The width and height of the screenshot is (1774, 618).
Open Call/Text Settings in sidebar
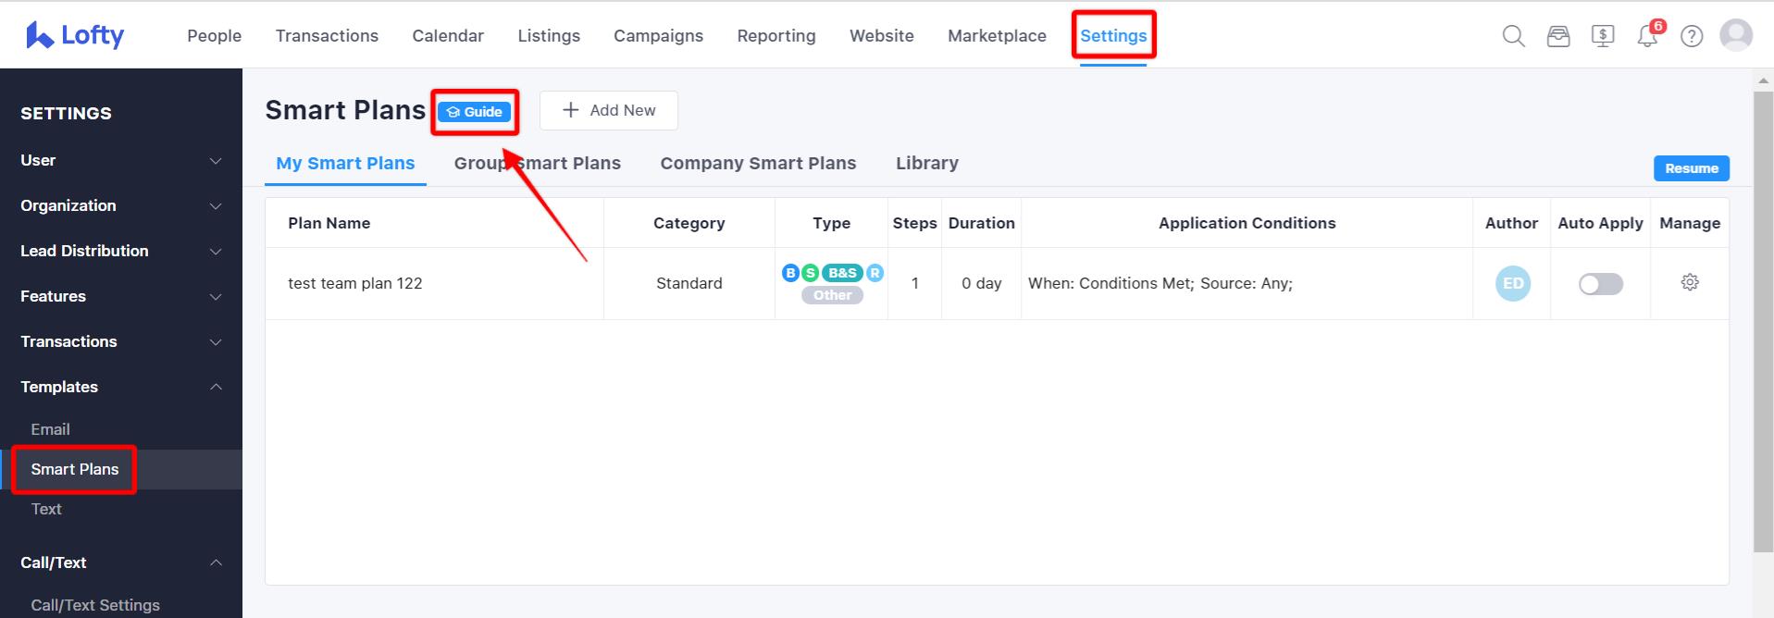click(x=95, y=605)
